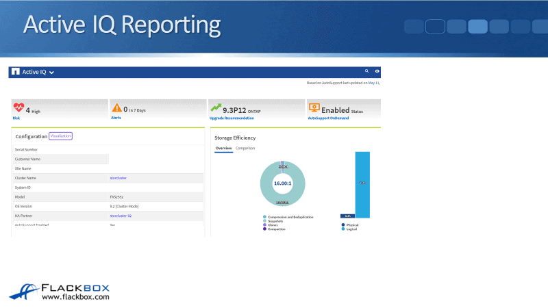Click the tall Logical bar in chart

[362, 183]
